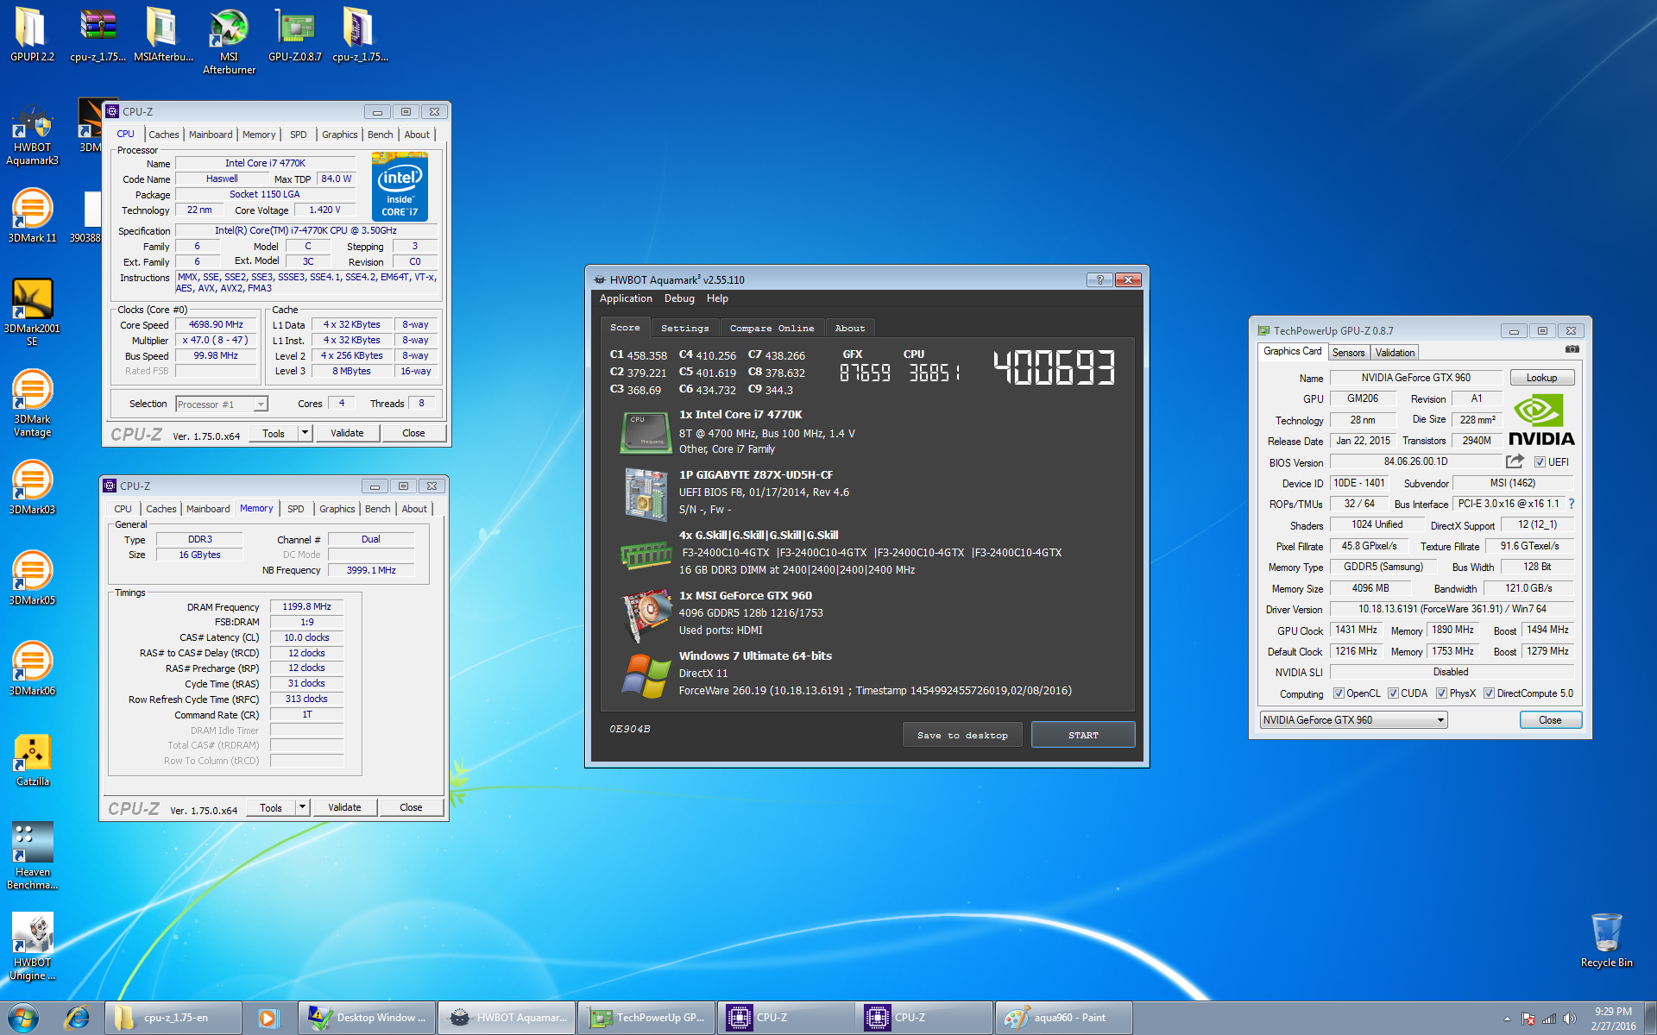Open the Recycle Bin

pos(1606,940)
